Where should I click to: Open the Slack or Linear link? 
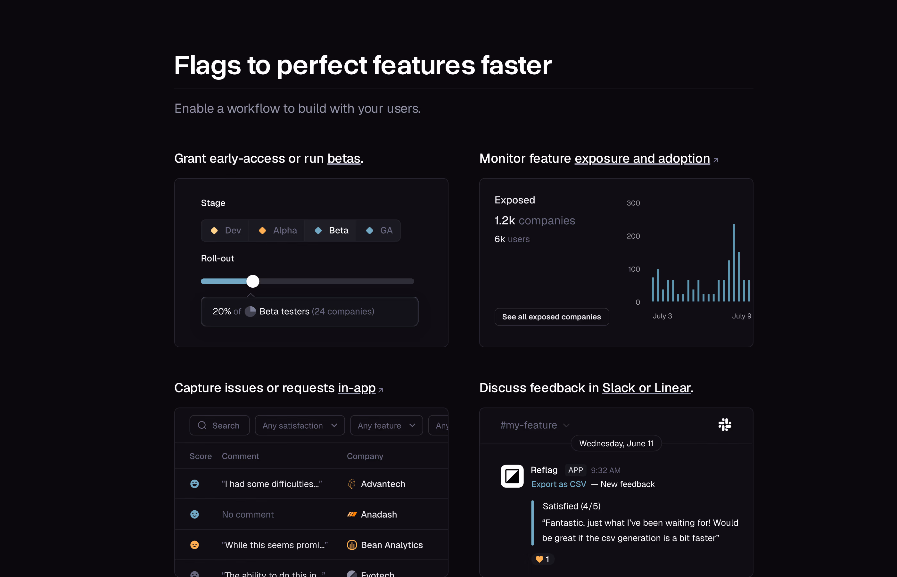[x=646, y=388]
